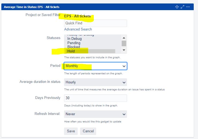Click the Days Previously field
Viewport: 198px width, 139px height.
coord(95,98)
